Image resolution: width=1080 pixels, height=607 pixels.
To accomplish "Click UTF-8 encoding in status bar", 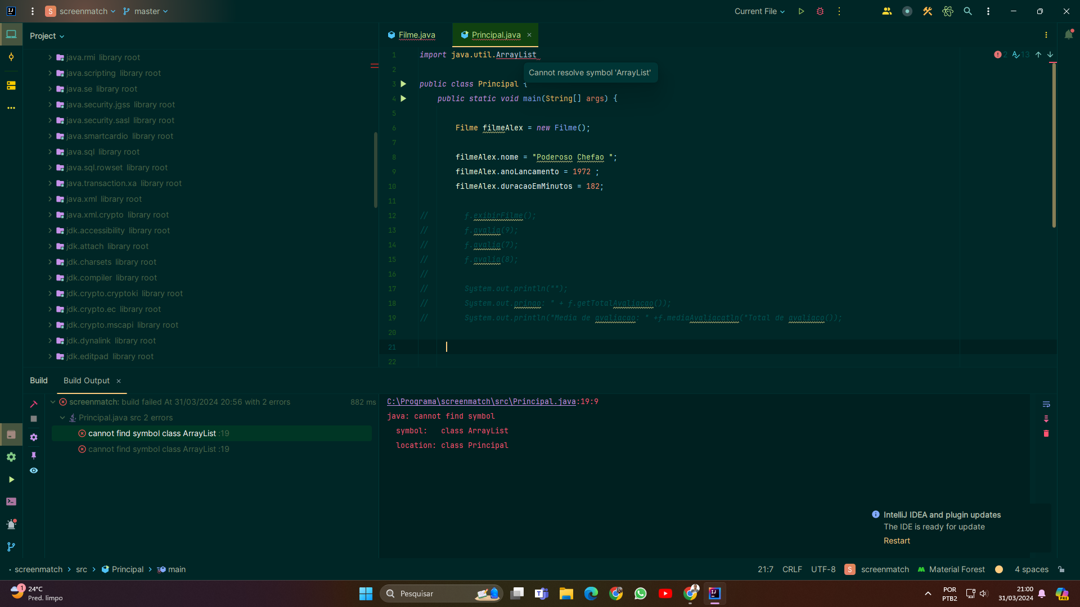I will coord(823,569).
